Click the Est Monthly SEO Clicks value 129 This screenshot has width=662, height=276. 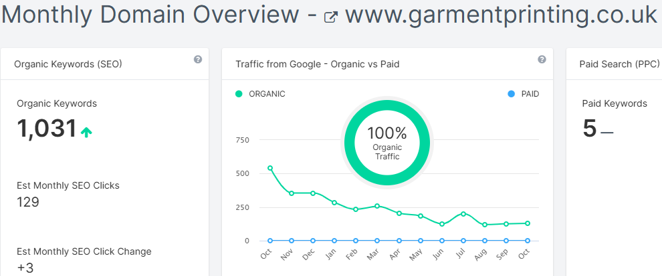coord(28,201)
